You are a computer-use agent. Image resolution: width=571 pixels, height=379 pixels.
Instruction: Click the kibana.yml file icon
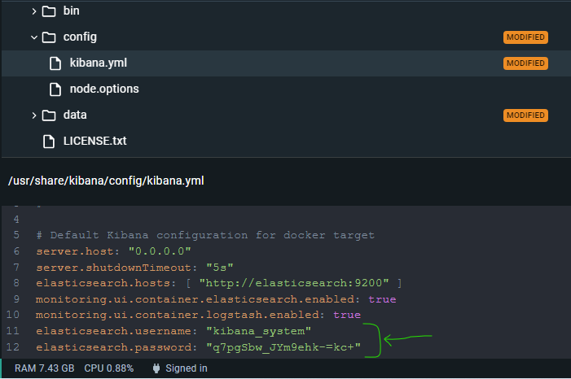tap(55, 63)
